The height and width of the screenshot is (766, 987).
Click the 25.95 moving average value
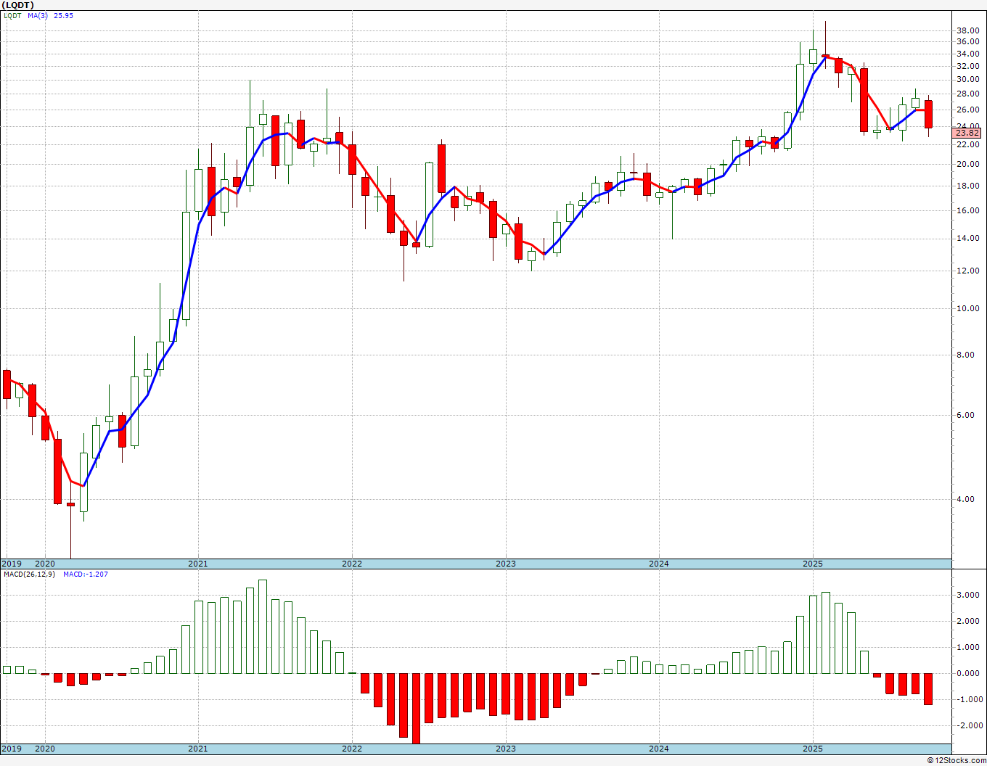point(63,16)
